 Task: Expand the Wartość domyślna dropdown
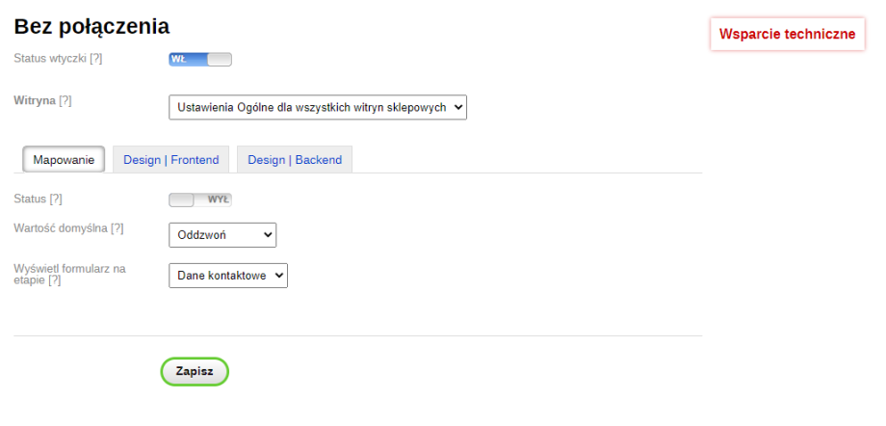coord(221,235)
